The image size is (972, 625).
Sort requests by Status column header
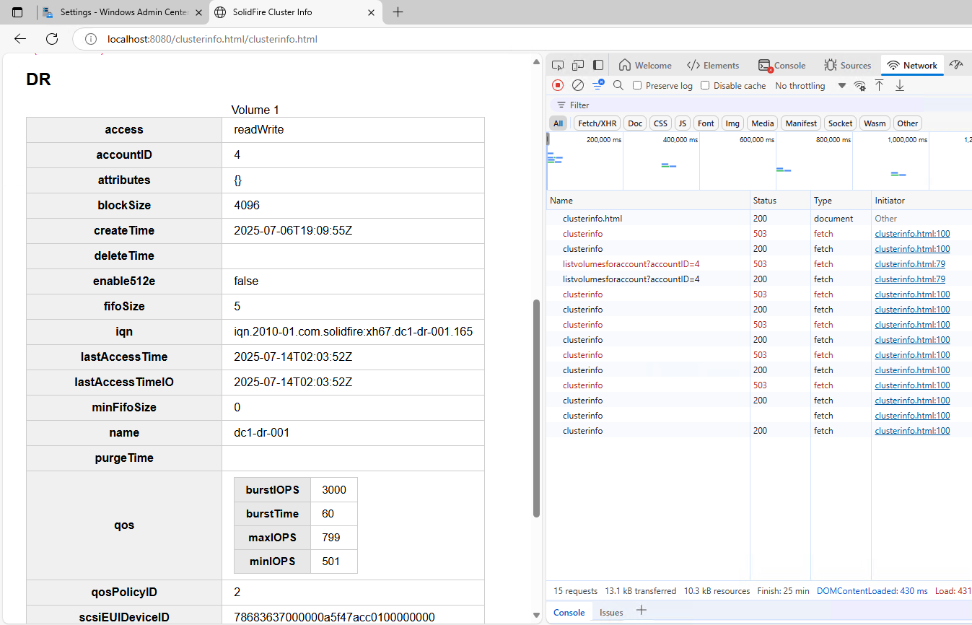click(x=781, y=200)
